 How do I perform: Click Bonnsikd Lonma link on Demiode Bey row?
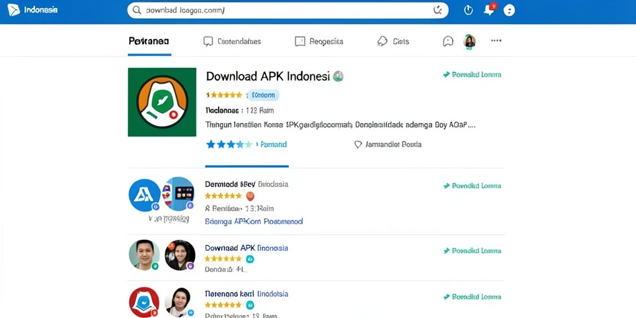click(x=472, y=186)
